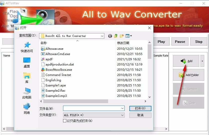Click the Add audio file button
The width and height of the screenshot is (209, 135).
(186, 61)
